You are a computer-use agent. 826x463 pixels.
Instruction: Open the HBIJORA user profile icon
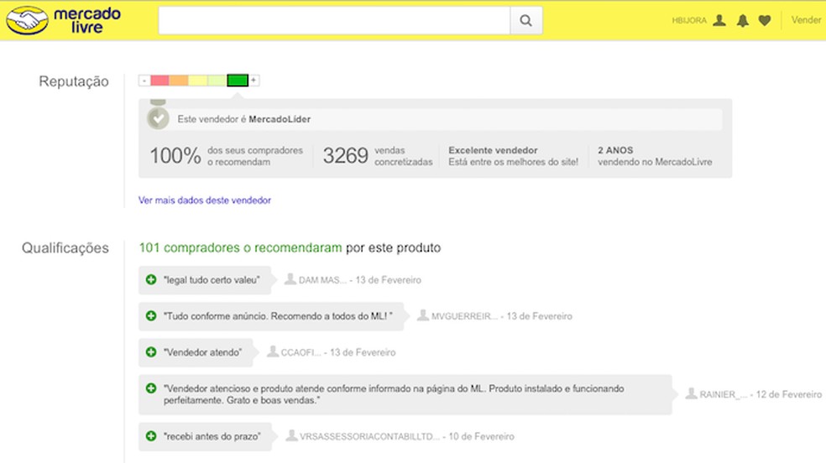tap(719, 20)
